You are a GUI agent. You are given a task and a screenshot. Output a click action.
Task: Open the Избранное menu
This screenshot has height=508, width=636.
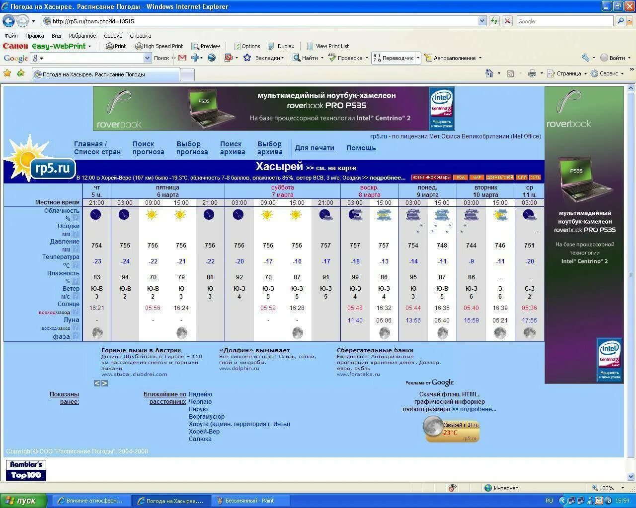(82, 36)
